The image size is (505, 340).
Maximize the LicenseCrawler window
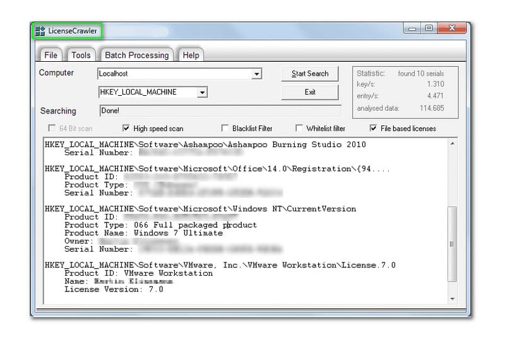429,28
